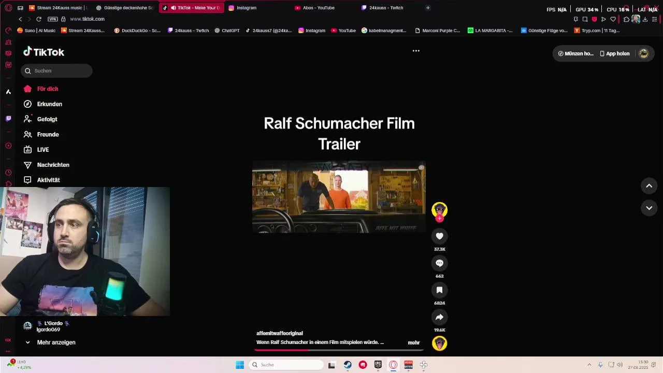Select LIVE in sidebar

pos(36,150)
